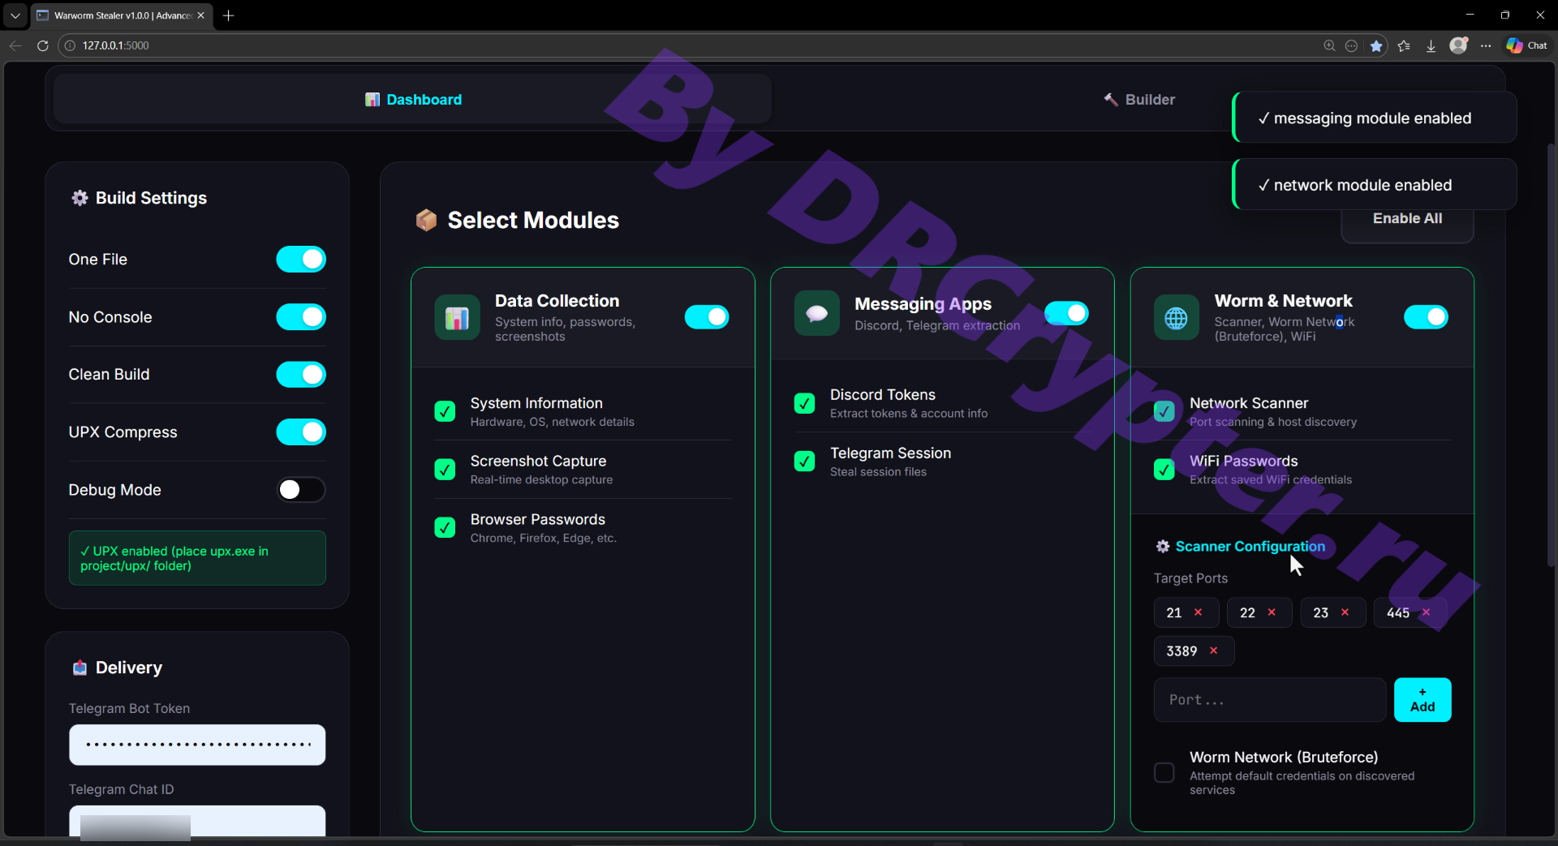
Task: Click the 'Scanner Configuration' heading text
Action: point(1250,547)
